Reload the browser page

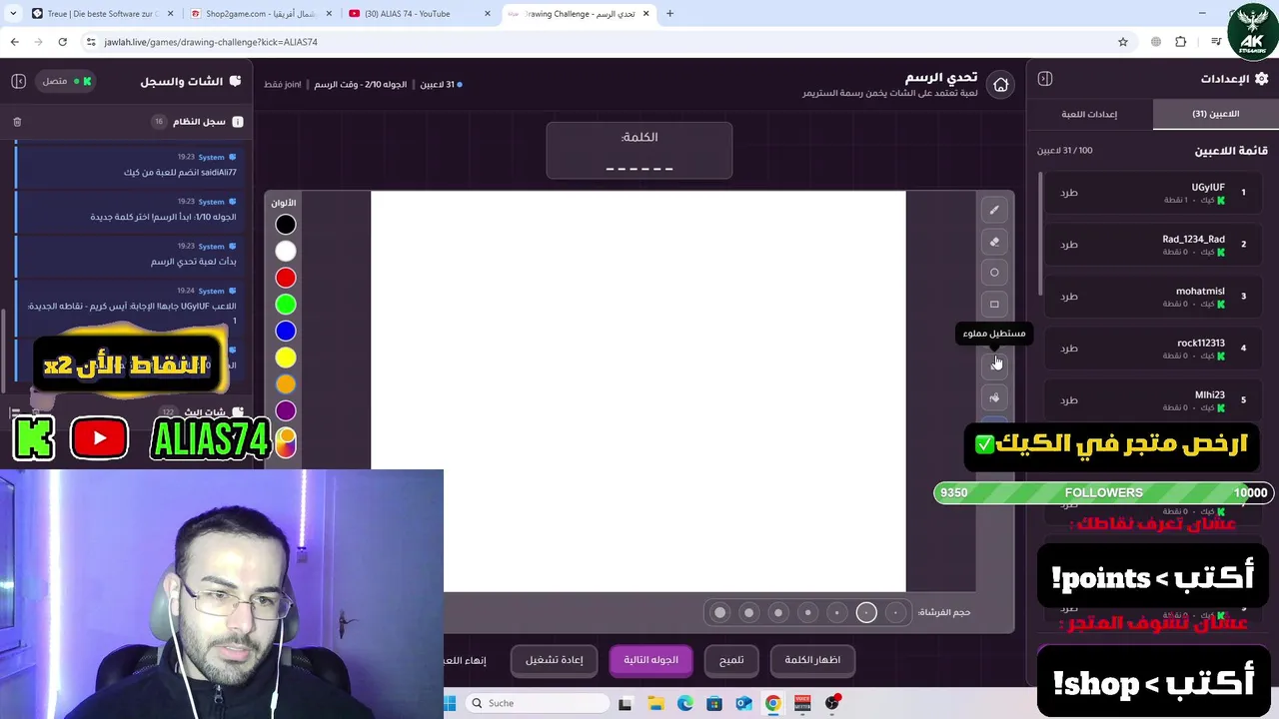pyautogui.click(x=62, y=42)
